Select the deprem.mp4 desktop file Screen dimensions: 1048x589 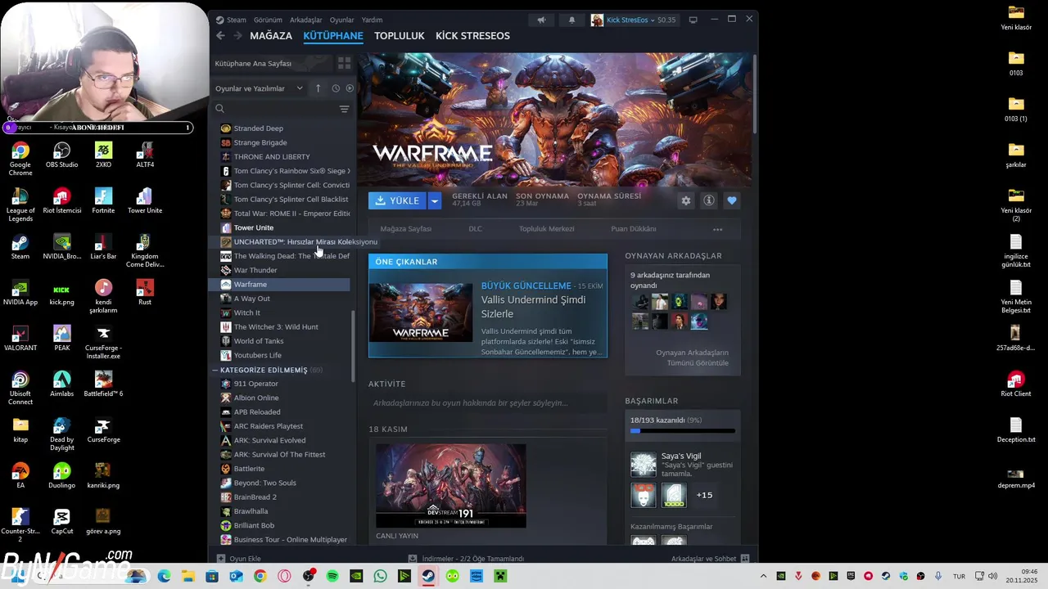point(1016,479)
